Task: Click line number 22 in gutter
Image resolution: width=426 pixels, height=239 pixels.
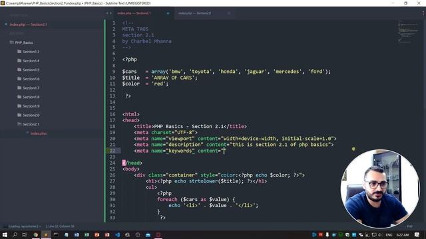Action: (112, 151)
